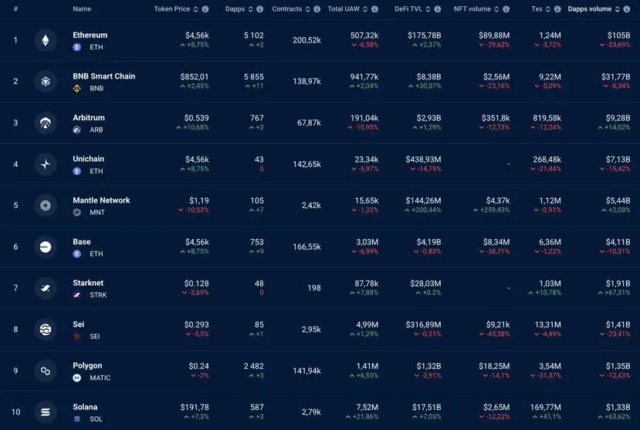This screenshot has height=430, width=640.
Task: Sort table by Txs column
Action: click(548, 9)
